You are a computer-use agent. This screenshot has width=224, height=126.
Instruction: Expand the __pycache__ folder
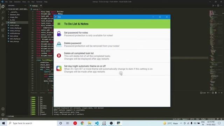(14, 12)
